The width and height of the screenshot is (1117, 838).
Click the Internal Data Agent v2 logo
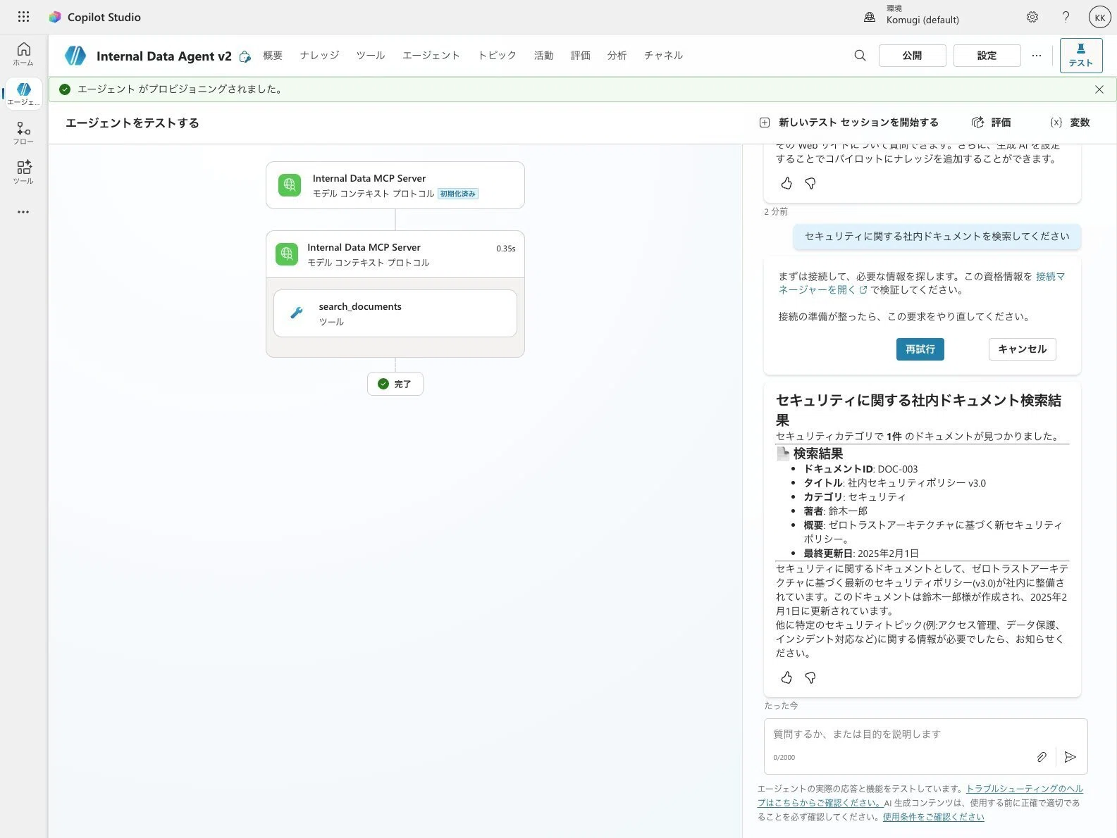coord(75,56)
